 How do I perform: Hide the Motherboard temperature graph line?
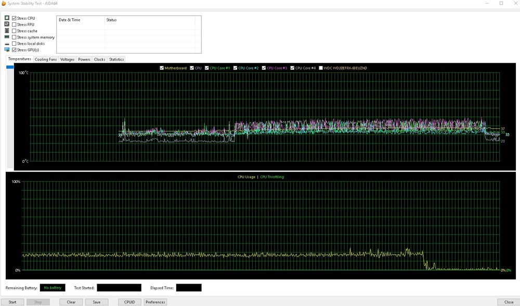162,68
